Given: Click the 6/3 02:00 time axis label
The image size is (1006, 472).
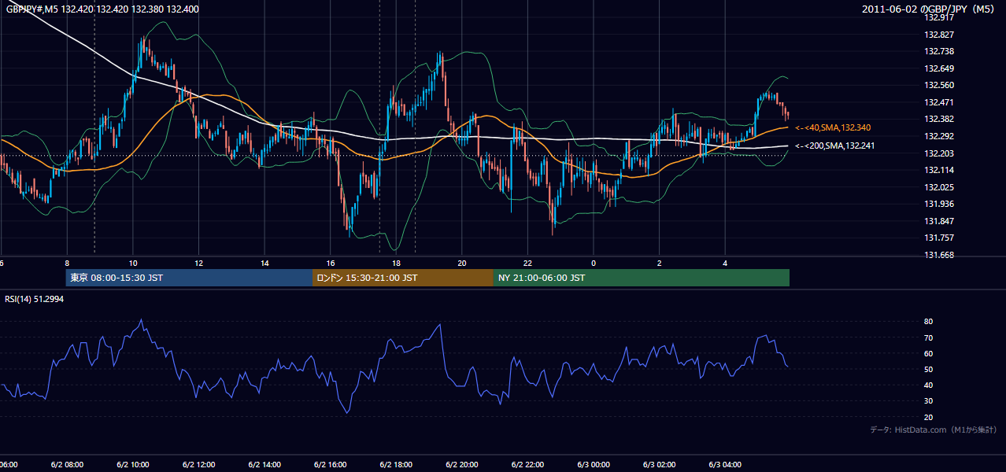Looking at the screenshot, I should 659,464.
